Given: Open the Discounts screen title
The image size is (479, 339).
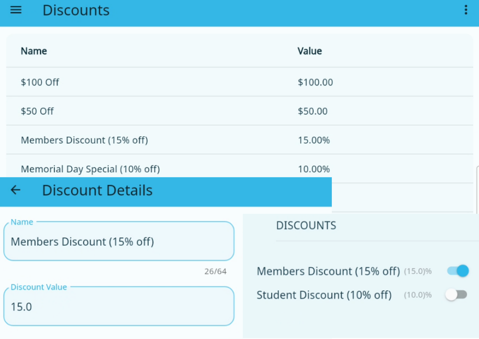Looking at the screenshot, I should (x=76, y=10).
